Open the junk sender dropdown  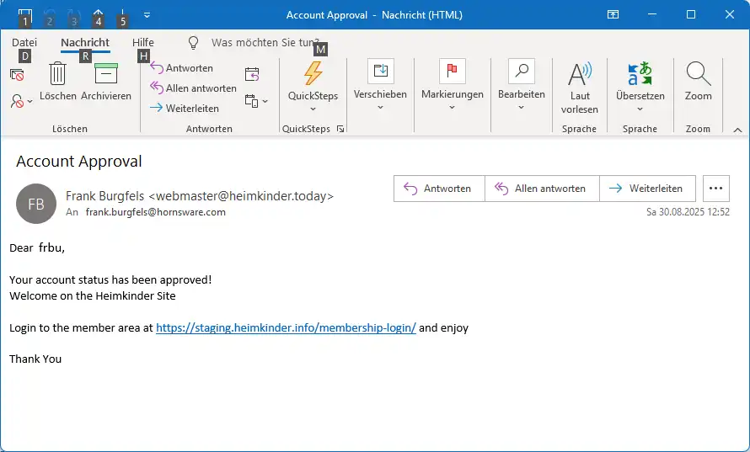click(x=22, y=101)
